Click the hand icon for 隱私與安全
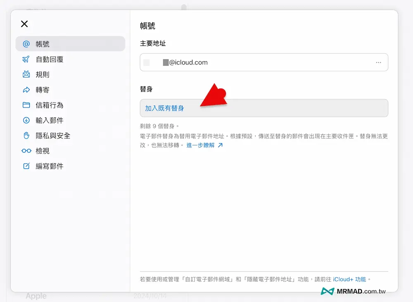The image size is (413, 302). click(26, 136)
